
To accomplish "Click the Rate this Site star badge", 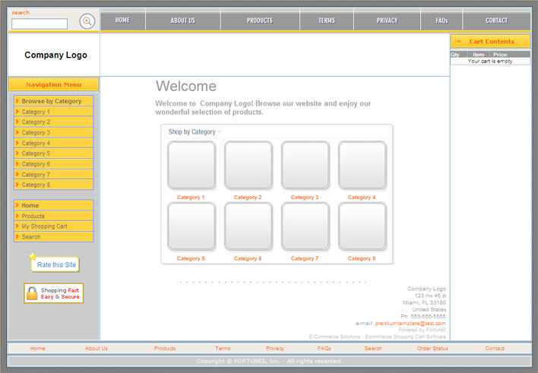I will [54, 264].
